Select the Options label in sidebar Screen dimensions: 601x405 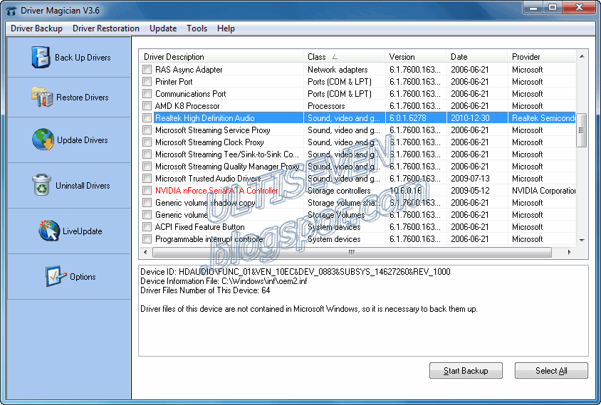(x=83, y=277)
